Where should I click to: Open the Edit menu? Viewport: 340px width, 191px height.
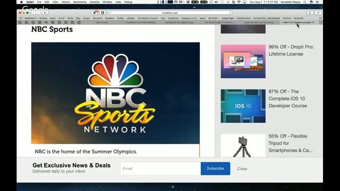tap(47, 2)
